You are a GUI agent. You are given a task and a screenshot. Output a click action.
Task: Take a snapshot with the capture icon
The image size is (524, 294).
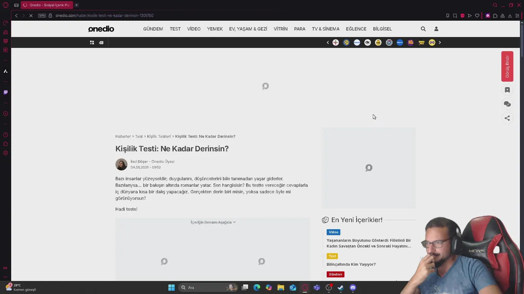coord(455,16)
